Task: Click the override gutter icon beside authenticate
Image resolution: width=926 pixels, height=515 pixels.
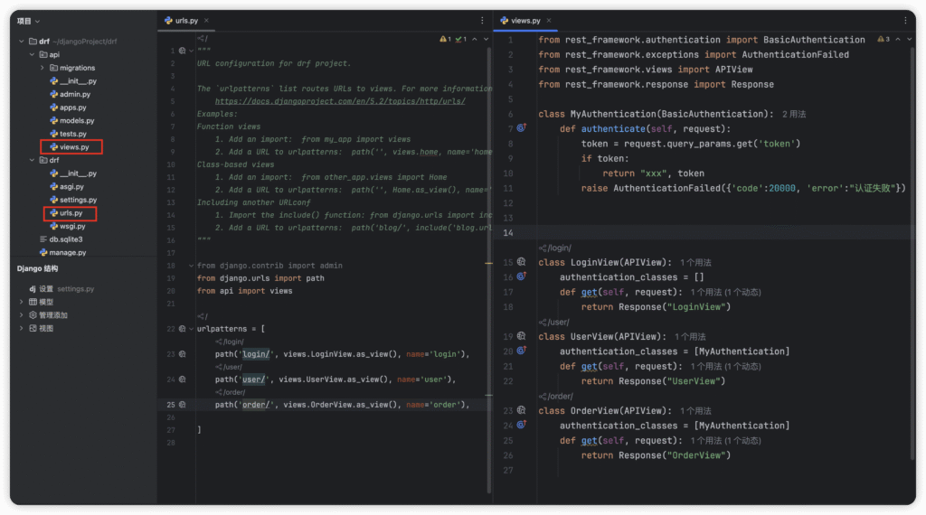Action: 522,129
